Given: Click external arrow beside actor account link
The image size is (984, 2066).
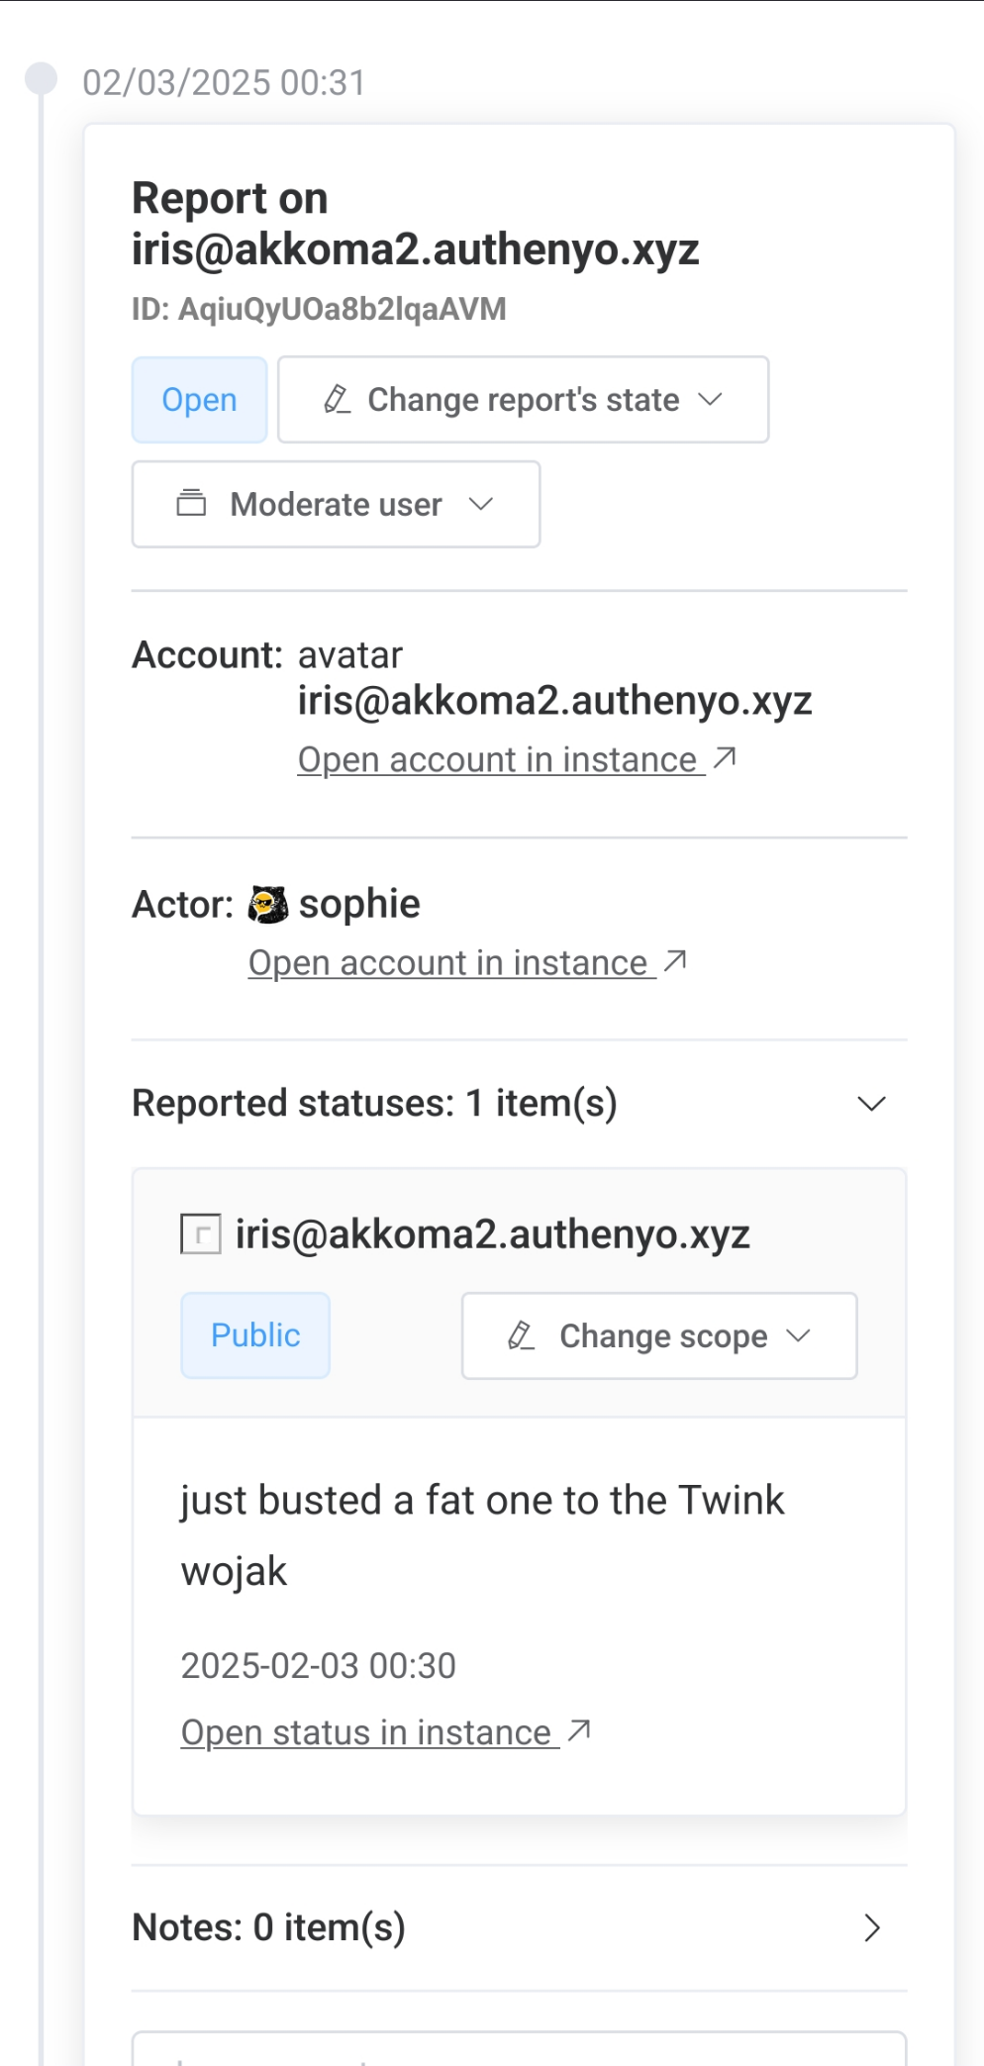Looking at the screenshot, I should coord(675,961).
